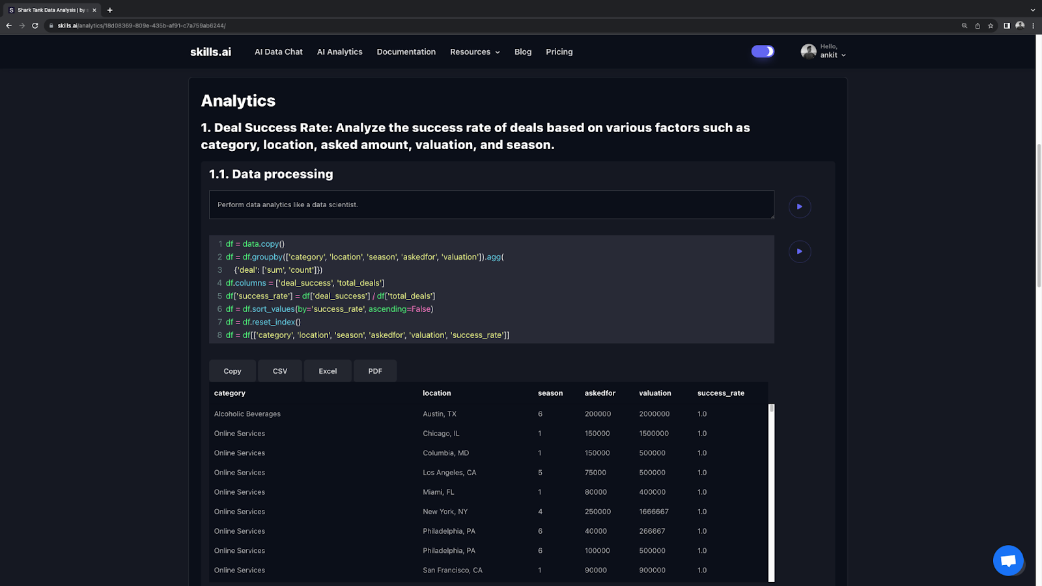1042x586 pixels.
Task: Click the prompt text field above the code
Action: (x=491, y=204)
